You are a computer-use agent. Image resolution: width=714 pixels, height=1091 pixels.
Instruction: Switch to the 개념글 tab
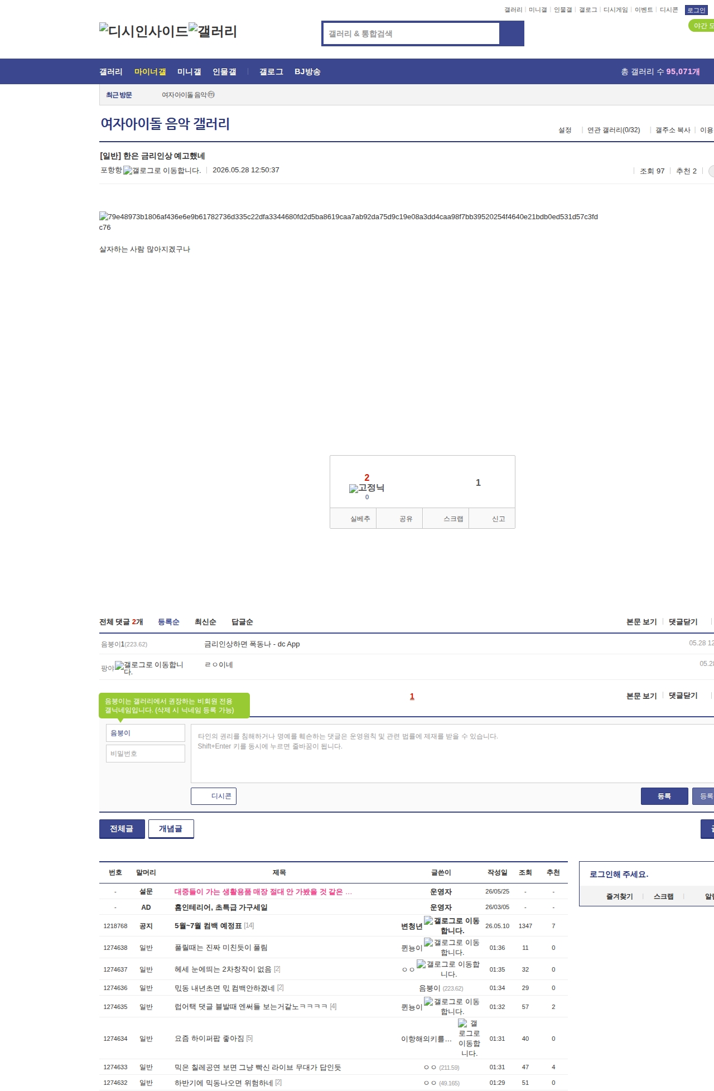pyautogui.click(x=171, y=829)
